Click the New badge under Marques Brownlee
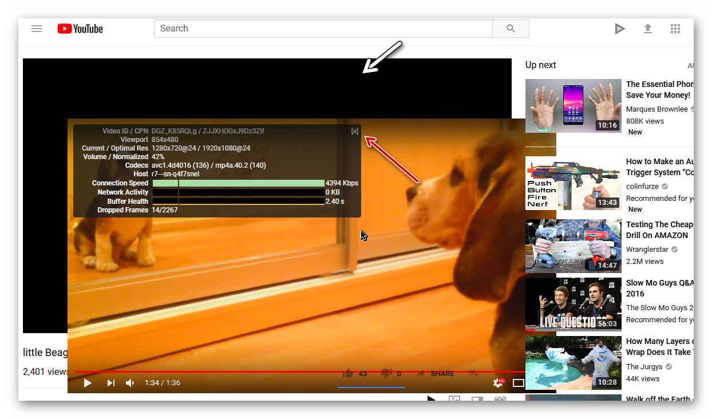712x419 pixels. [x=635, y=132]
